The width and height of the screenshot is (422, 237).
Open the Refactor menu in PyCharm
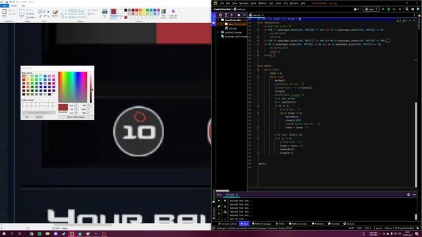point(262,3)
